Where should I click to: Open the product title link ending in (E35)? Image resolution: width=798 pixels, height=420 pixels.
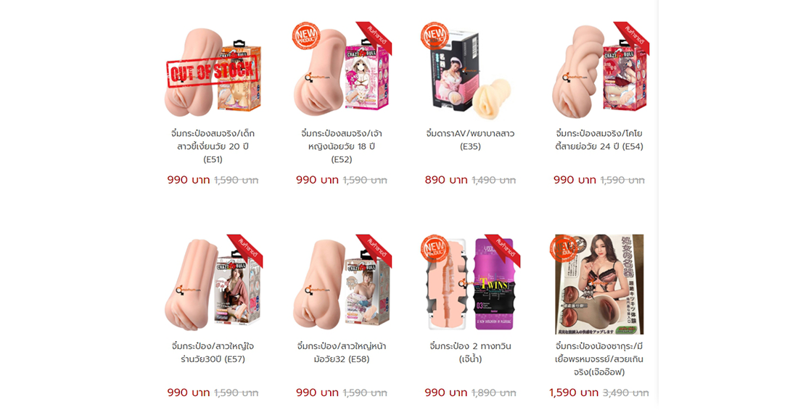click(x=470, y=140)
